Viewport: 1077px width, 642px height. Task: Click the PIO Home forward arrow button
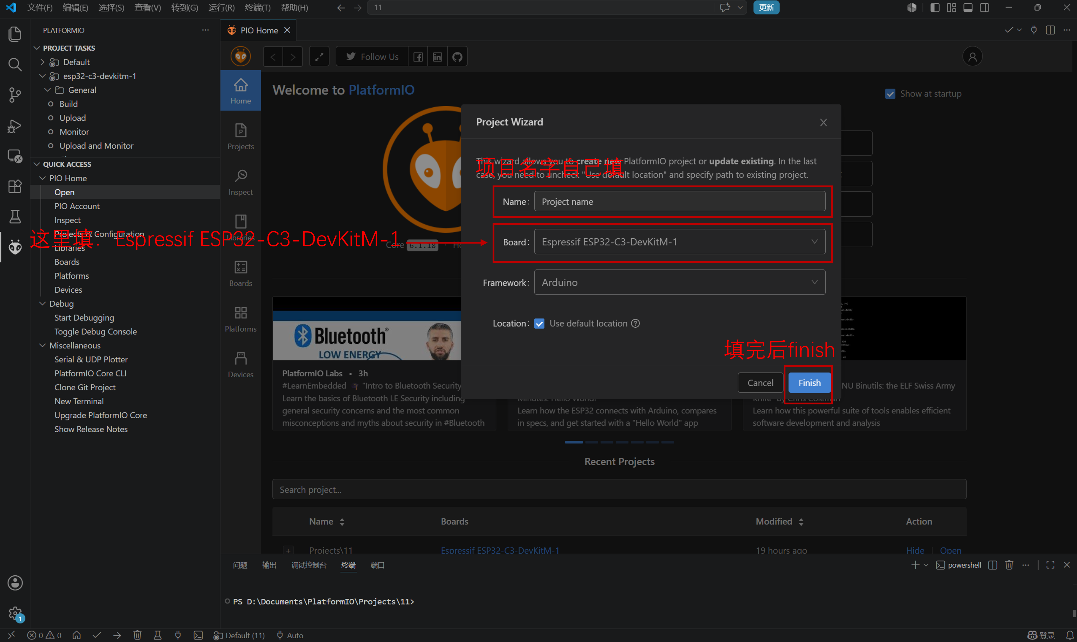pos(293,57)
